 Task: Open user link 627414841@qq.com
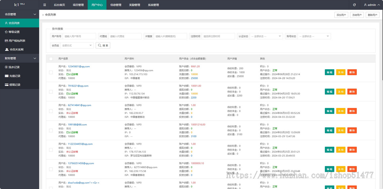[x=79, y=105]
